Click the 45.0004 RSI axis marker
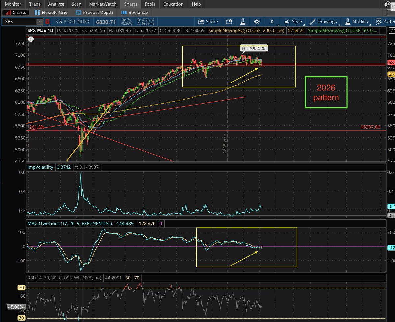The image size is (395, 322). (x=16, y=307)
